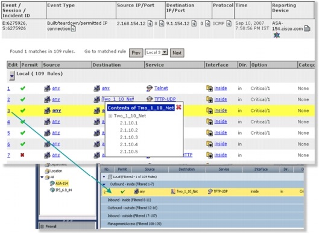Click the Interface column header in lower rule table
This screenshot has width=319, height=234.
point(261,169)
